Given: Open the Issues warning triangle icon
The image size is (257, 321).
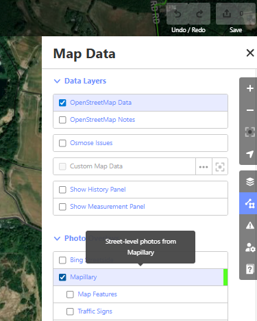Looking at the screenshot, I should coord(250,225).
